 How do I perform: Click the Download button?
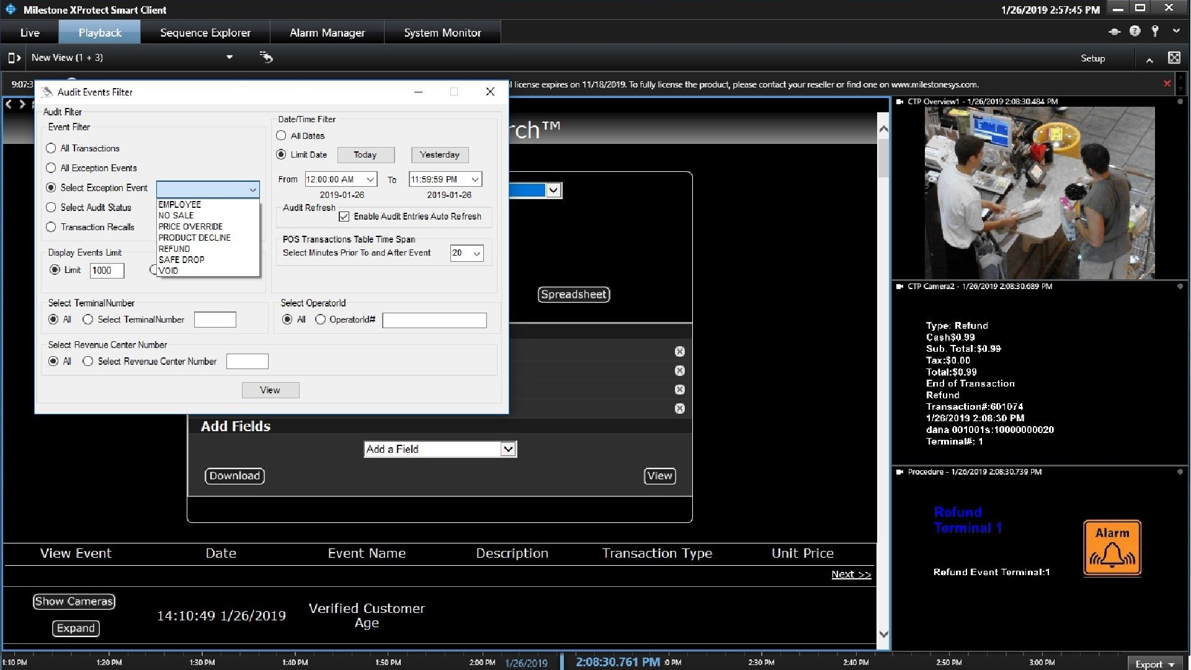click(x=234, y=476)
